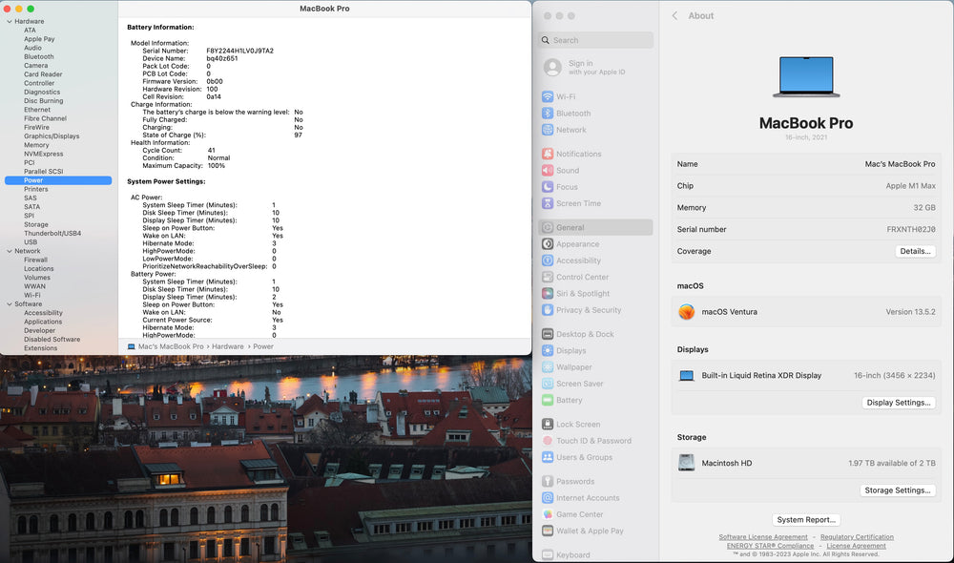Viewport: 954px width, 563px height.
Task: Click the Coverage Details button
Action: click(x=915, y=251)
